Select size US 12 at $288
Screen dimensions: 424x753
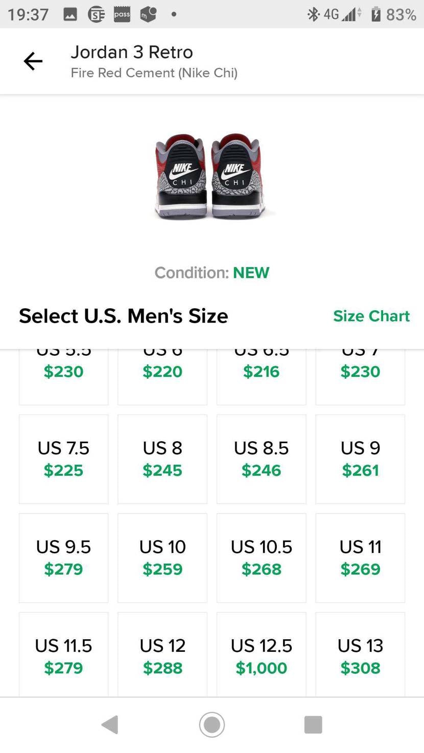[162, 654]
